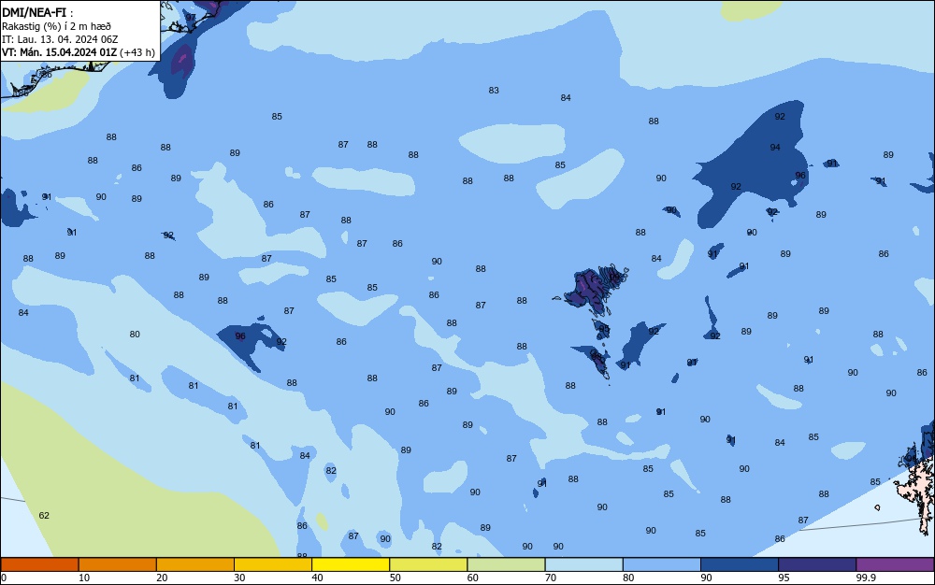Click the 10–20 orange legend swatch

click(x=118, y=564)
